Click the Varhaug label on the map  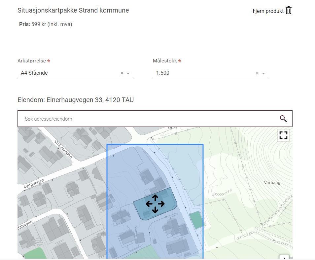272,183
